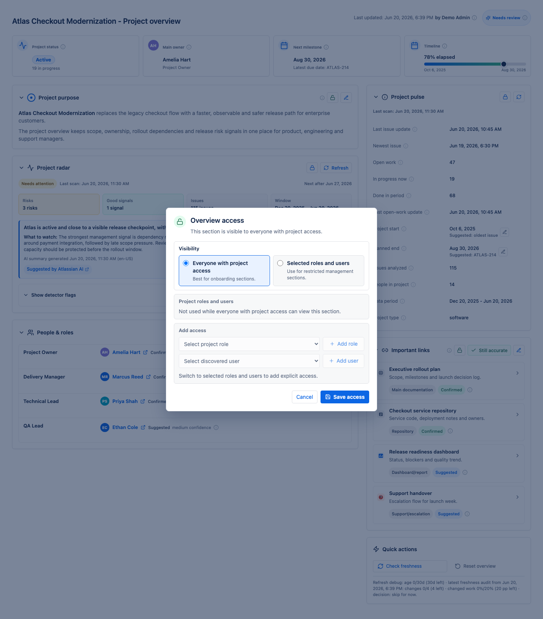Screen dimensions: 543x619
Task: Click the Risks 3 risks card
Action: click(59, 204)
